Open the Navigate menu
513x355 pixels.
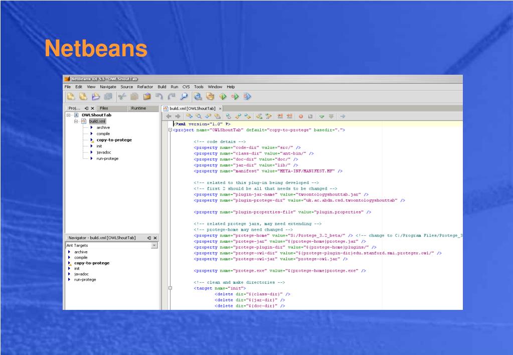[108, 87]
